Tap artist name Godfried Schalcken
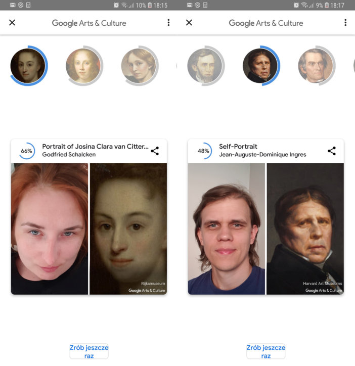The image size is (355, 366). pyautogui.click(x=69, y=155)
